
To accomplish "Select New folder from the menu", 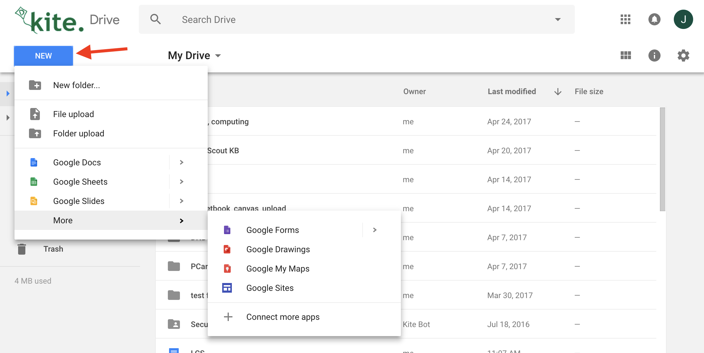I will [76, 85].
